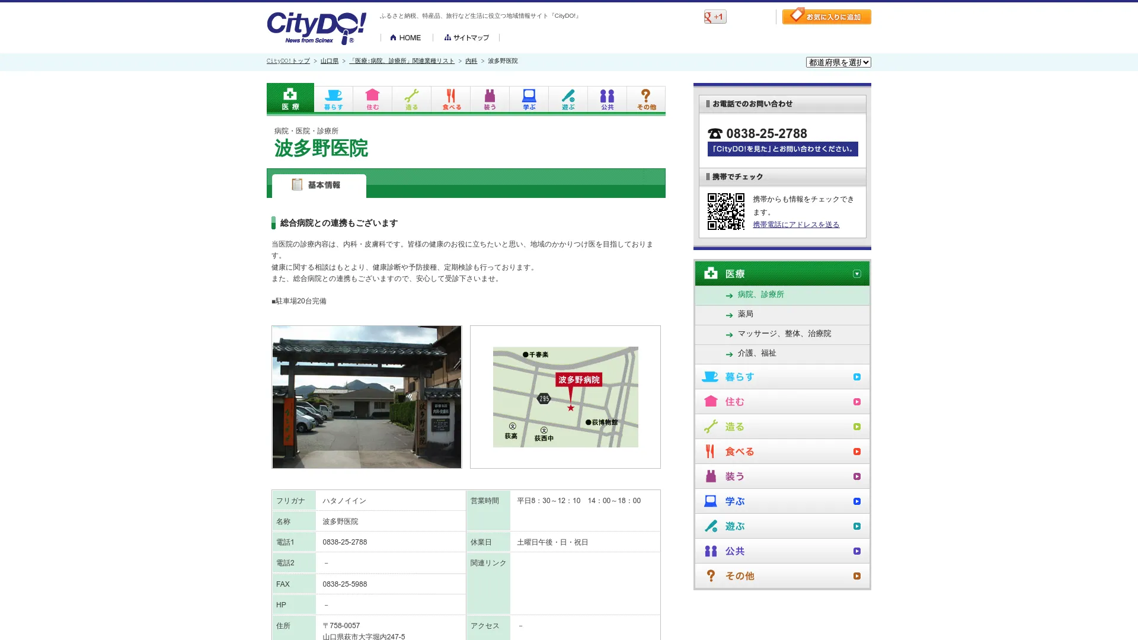Click the 「CityDO!を見た」 inquiry banner
Viewport: 1138px width, 640px height.
(782, 149)
